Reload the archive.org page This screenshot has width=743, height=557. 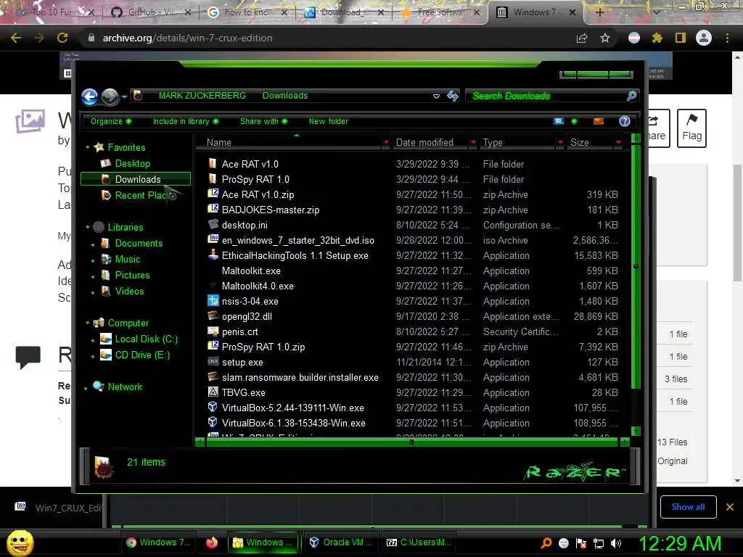[62, 38]
